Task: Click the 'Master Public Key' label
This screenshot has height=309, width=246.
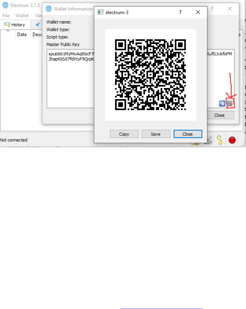Action: coord(63,45)
